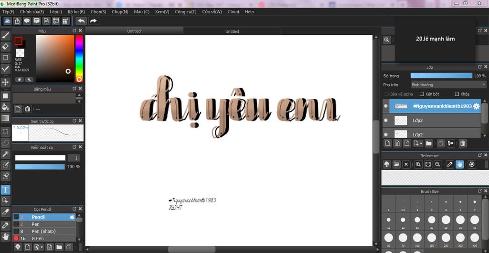Select hand tool in Reference panel
Image resolution: width=489 pixels, height=253 pixels.
(459, 164)
